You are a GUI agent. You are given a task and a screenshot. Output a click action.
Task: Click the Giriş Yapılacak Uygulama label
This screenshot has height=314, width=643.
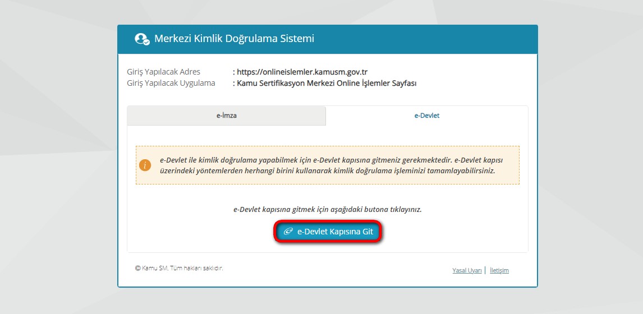click(x=171, y=83)
